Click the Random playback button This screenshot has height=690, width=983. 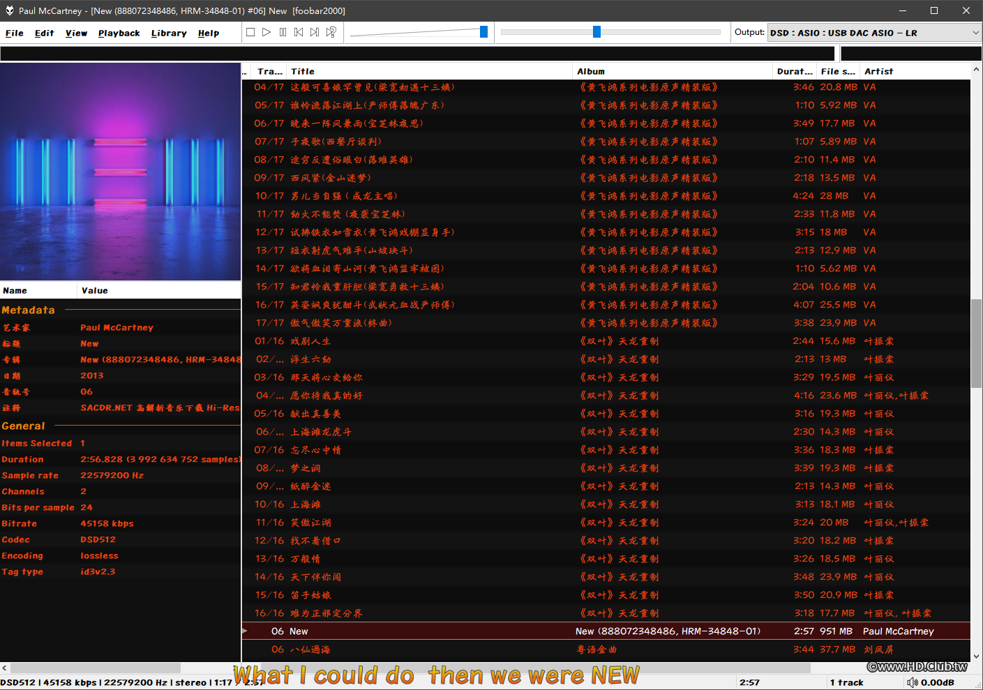pyautogui.click(x=331, y=32)
